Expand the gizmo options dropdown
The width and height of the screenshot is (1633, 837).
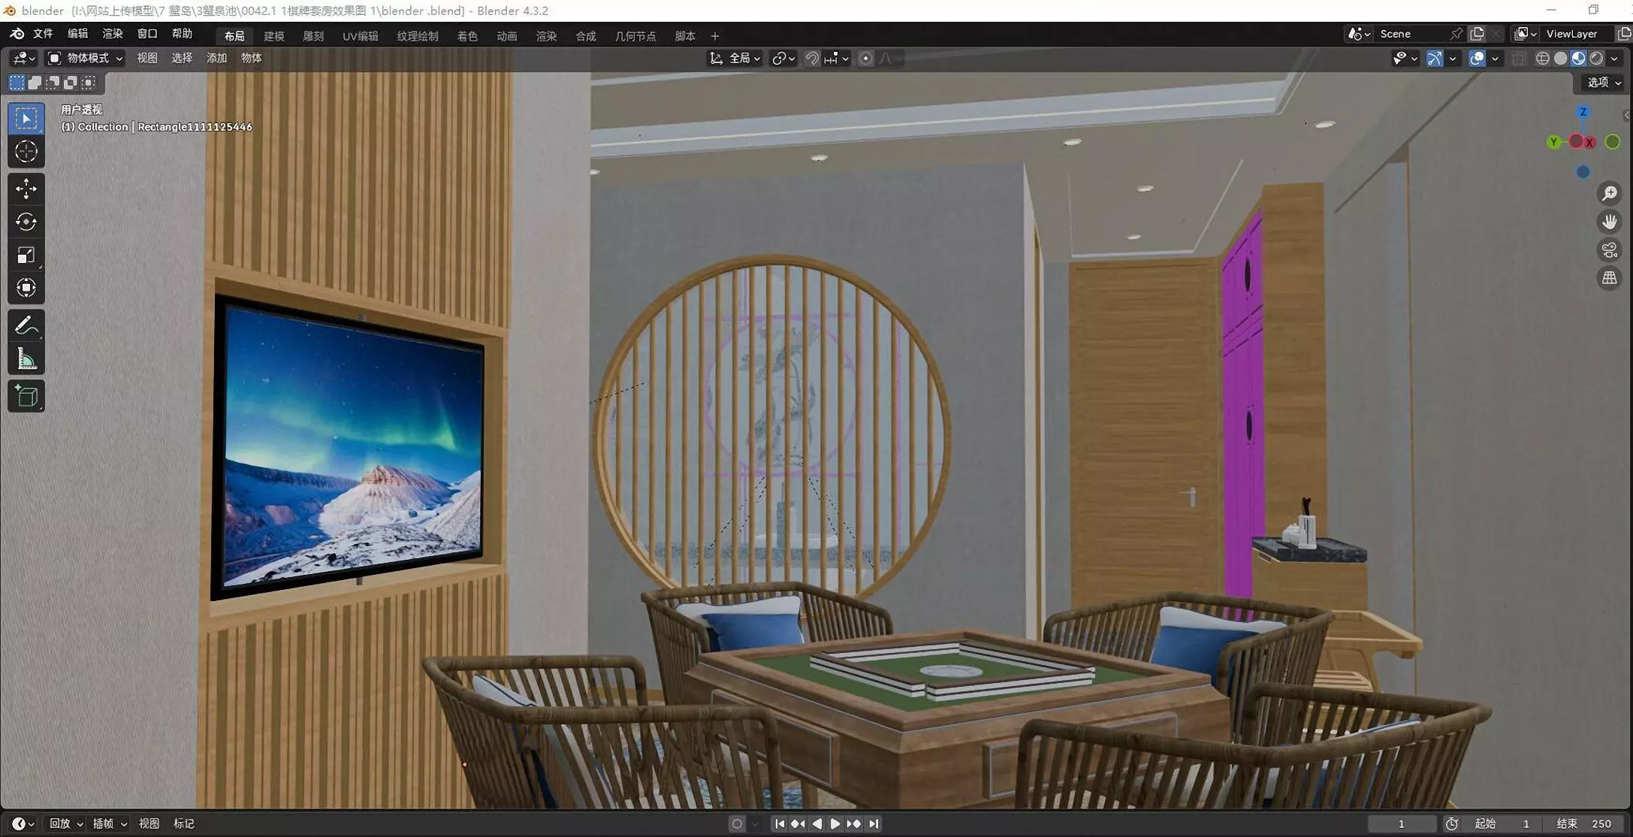(1453, 59)
